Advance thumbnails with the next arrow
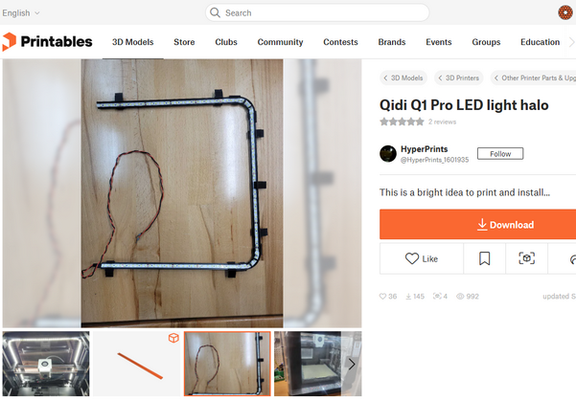This screenshot has height=400, width=576. pos(352,364)
